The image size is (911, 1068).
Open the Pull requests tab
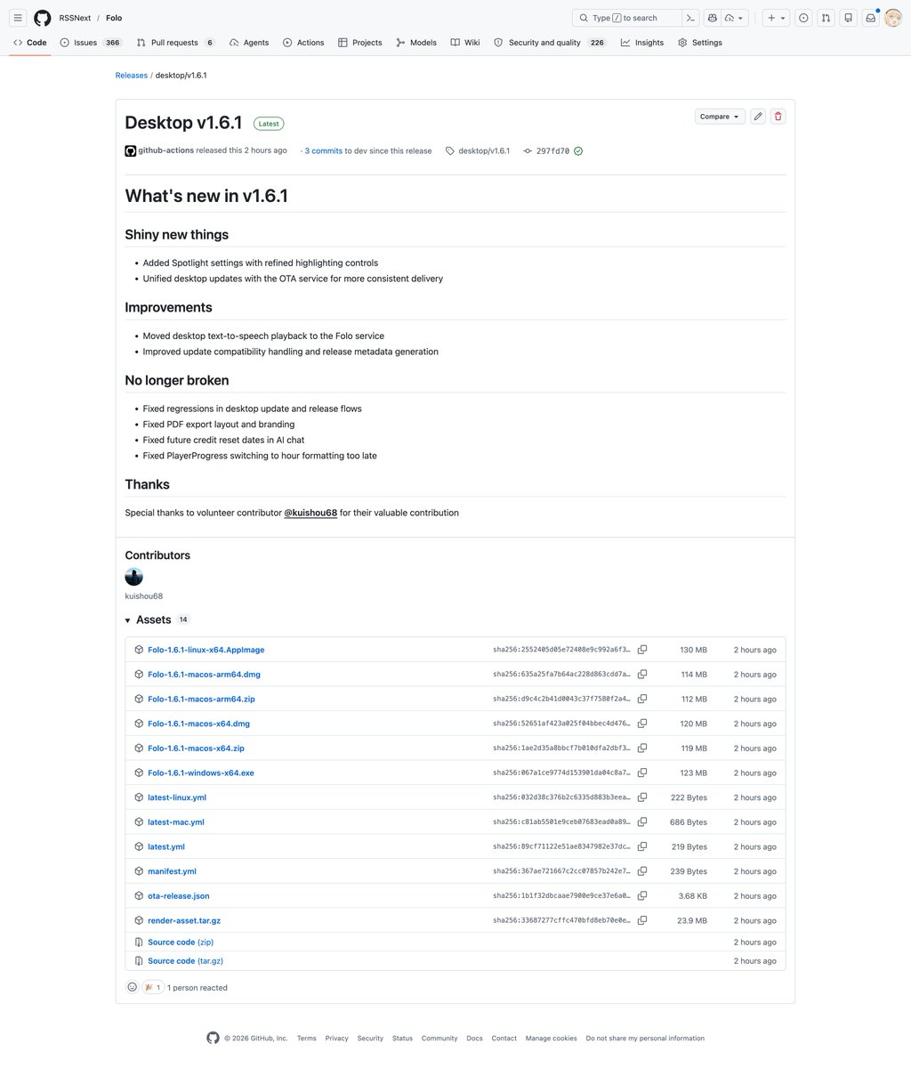176,43
